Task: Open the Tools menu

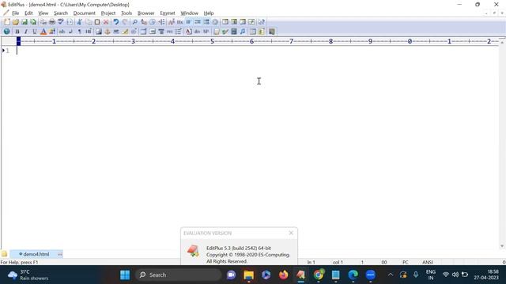Action: click(126, 13)
